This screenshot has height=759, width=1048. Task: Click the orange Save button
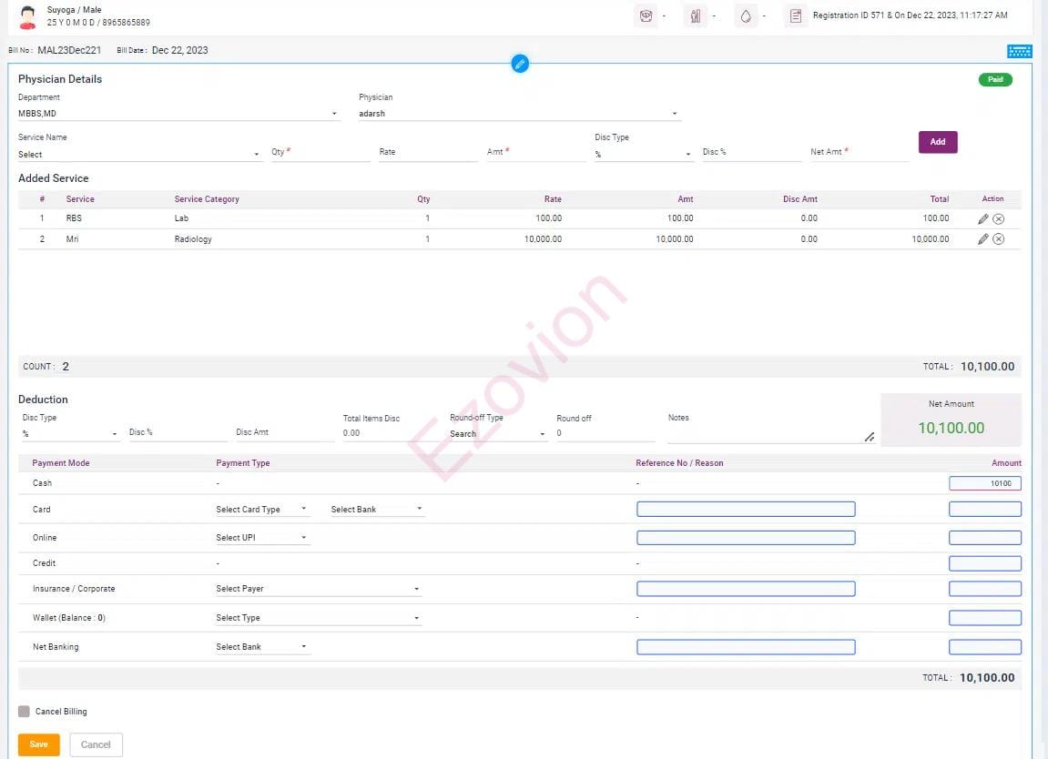point(39,744)
